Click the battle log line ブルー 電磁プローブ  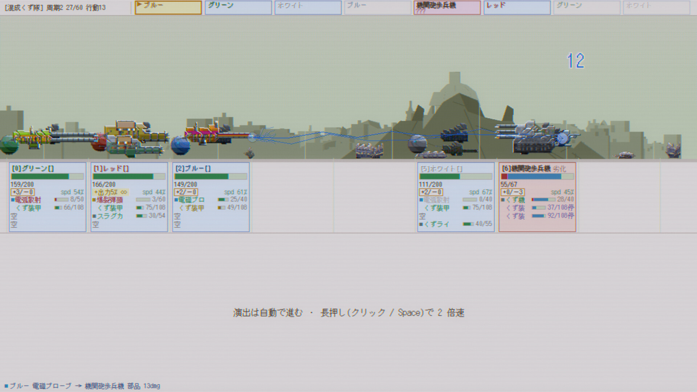click(x=82, y=386)
